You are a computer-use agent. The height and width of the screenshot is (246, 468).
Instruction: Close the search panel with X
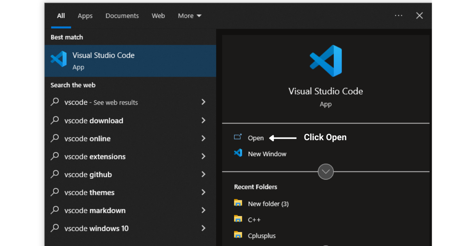point(420,16)
